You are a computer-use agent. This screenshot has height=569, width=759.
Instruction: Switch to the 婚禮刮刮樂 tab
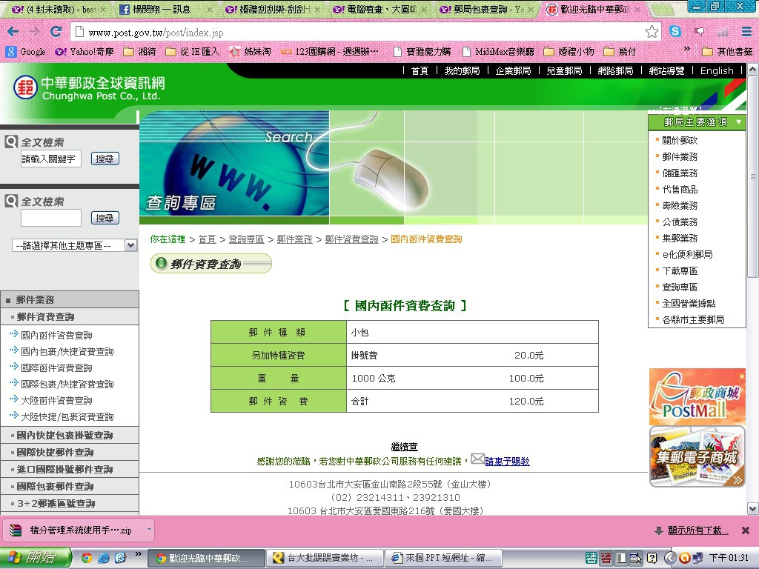[x=271, y=9]
